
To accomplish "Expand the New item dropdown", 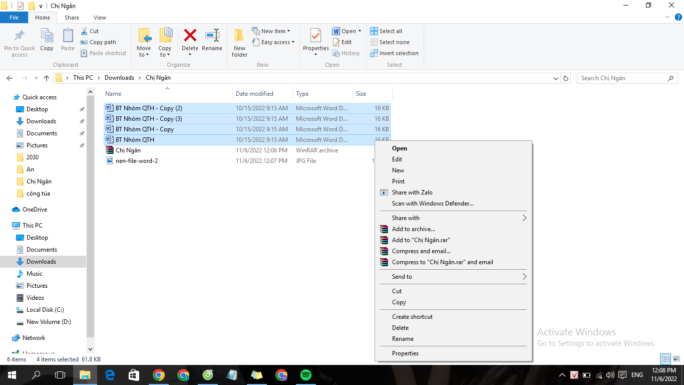I will pos(271,31).
